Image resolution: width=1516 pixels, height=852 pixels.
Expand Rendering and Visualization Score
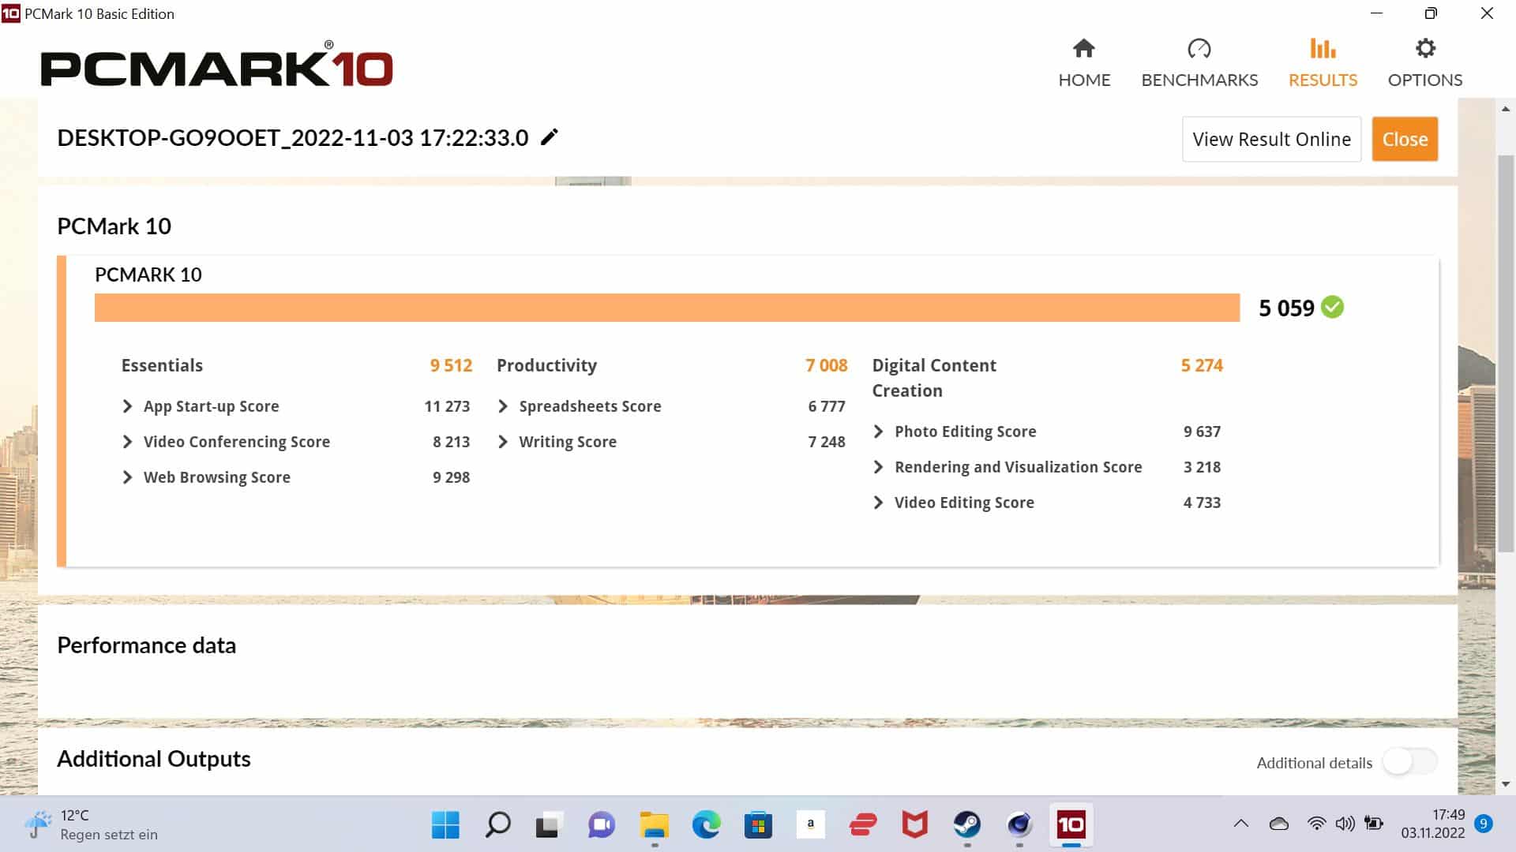(x=878, y=467)
